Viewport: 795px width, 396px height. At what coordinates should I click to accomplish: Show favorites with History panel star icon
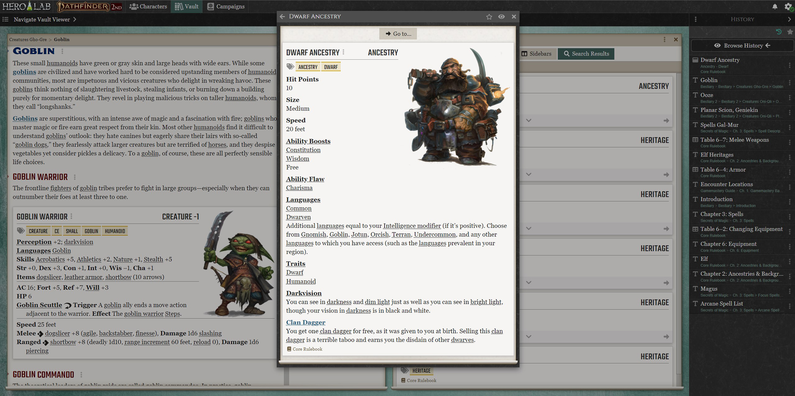coord(790,32)
